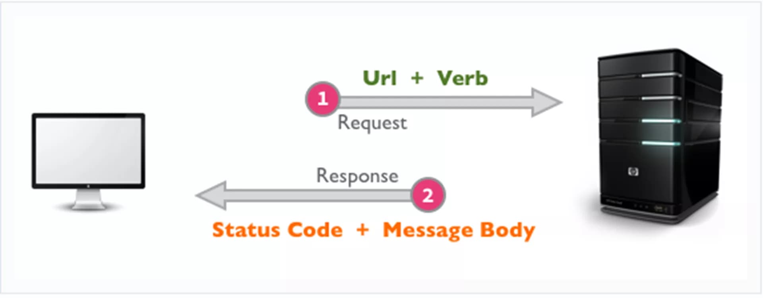Click the green 'Verb' text

pyautogui.click(x=462, y=78)
